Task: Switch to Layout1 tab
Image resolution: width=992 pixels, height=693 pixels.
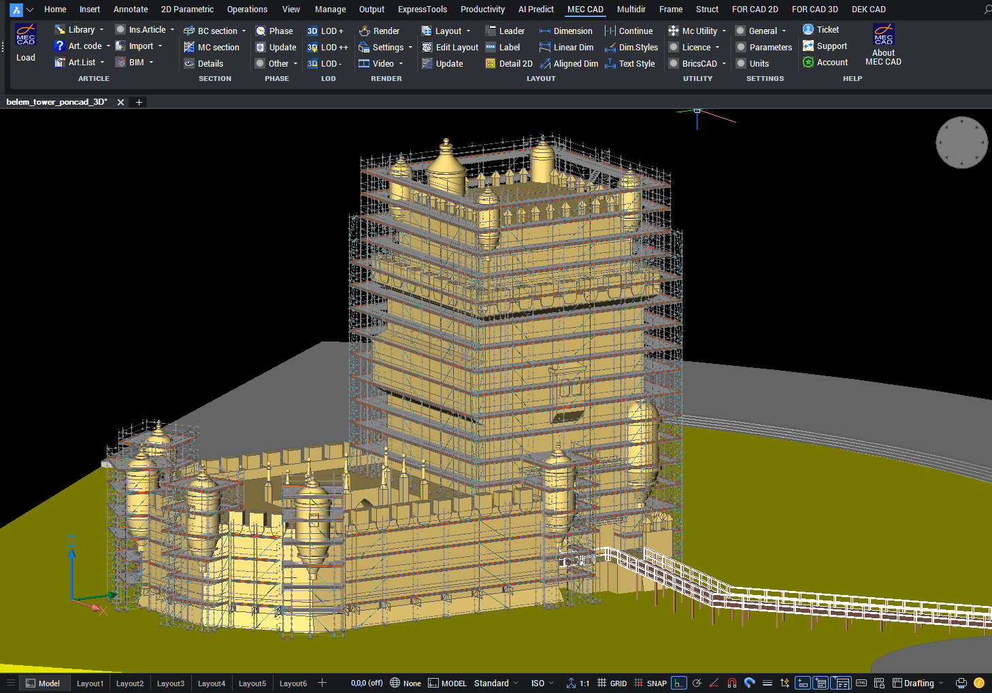Action: click(90, 683)
